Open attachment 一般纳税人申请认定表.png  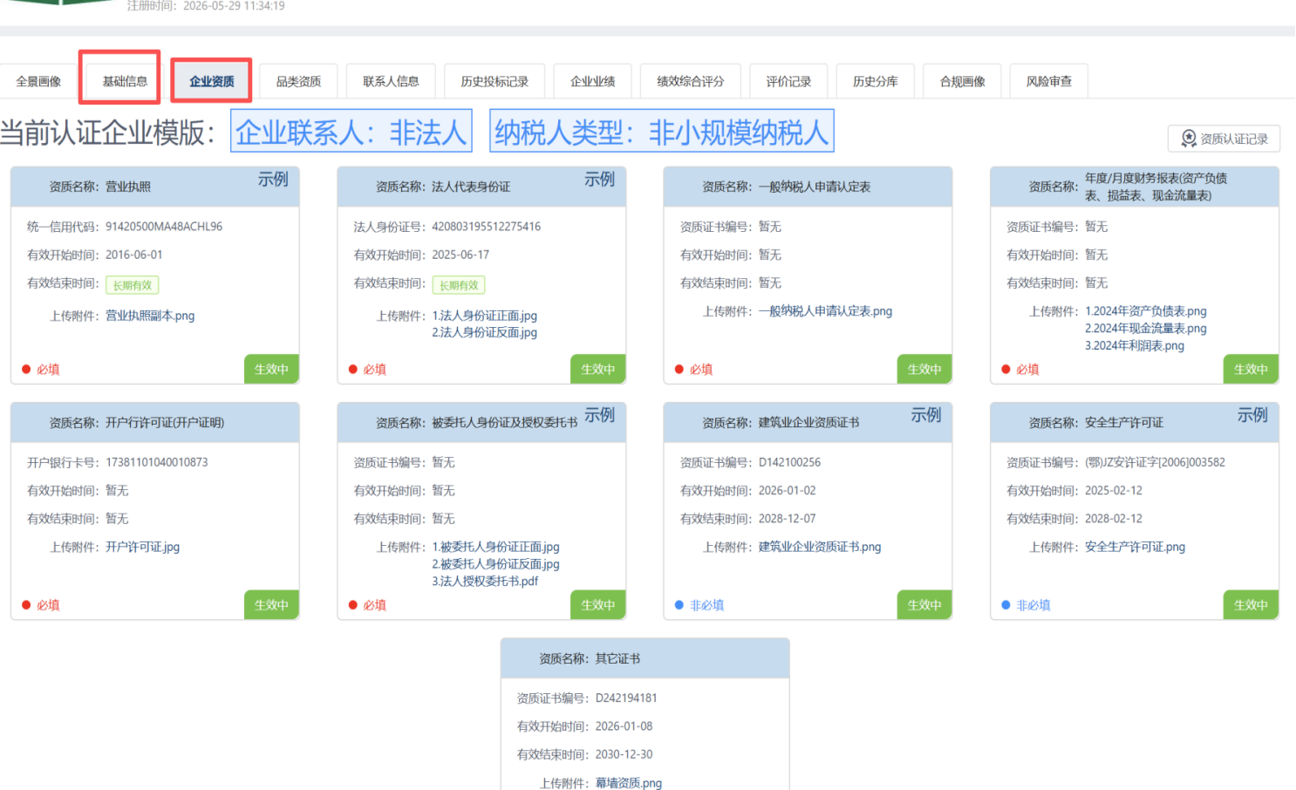point(825,311)
